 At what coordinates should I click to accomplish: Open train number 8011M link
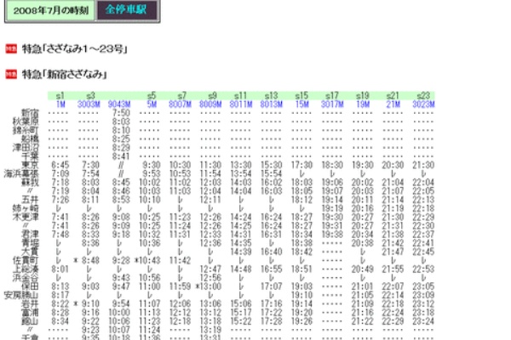pyautogui.click(x=241, y=104)
